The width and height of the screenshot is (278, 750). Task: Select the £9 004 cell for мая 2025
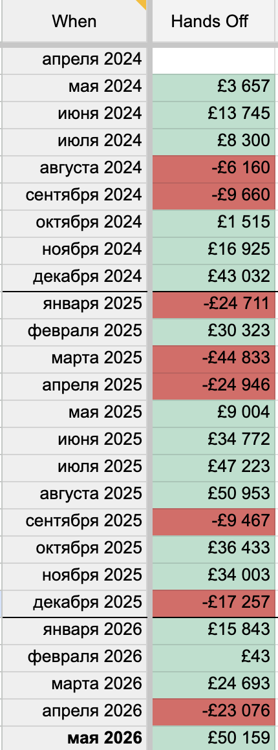(x=215, y=412)
